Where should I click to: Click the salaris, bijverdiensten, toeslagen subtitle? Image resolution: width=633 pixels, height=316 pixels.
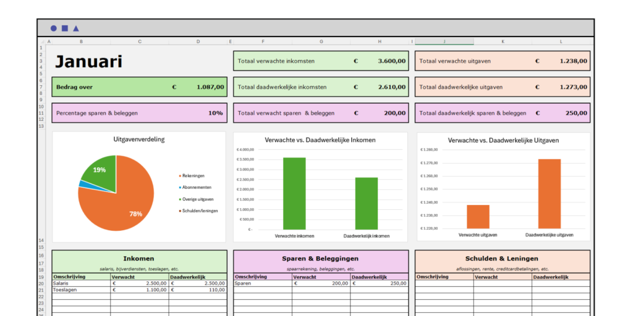pos(139,269)
